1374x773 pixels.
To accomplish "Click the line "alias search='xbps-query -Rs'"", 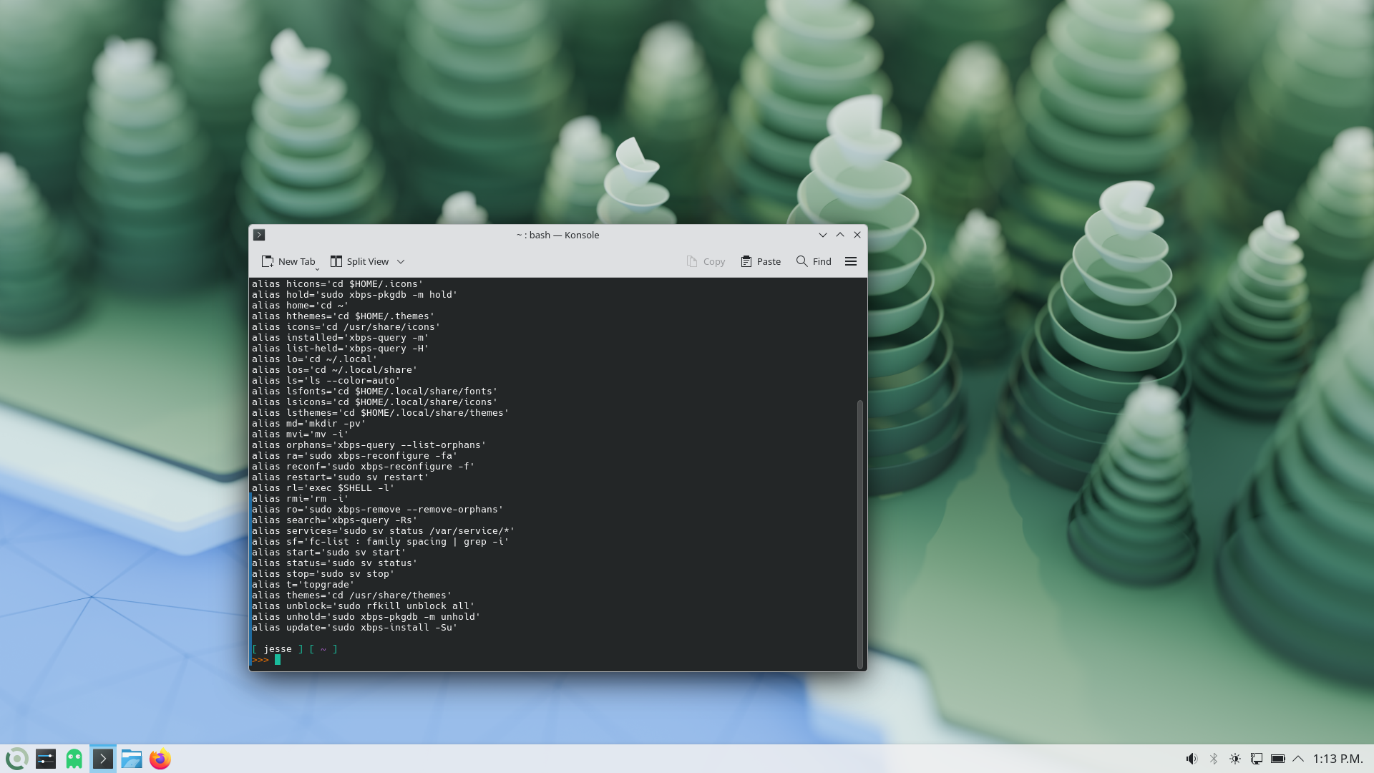I will click(334, 520).
